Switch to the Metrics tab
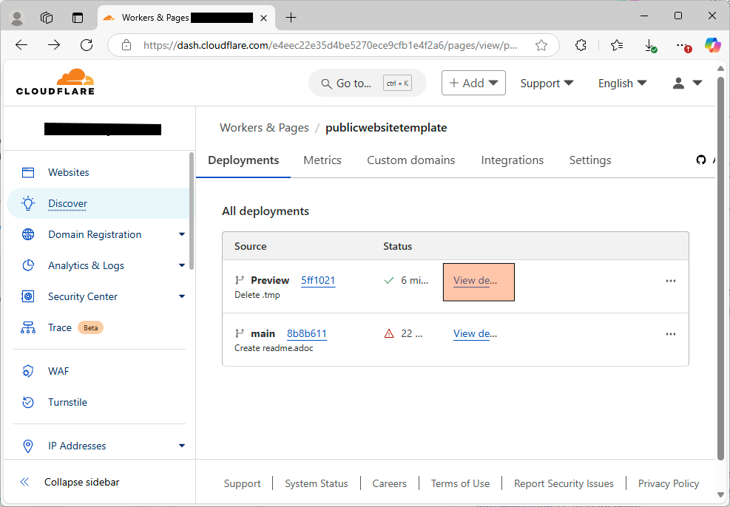The height and width of the screenshot is (507, 730). pyautogui.click(x=322, y=160)
